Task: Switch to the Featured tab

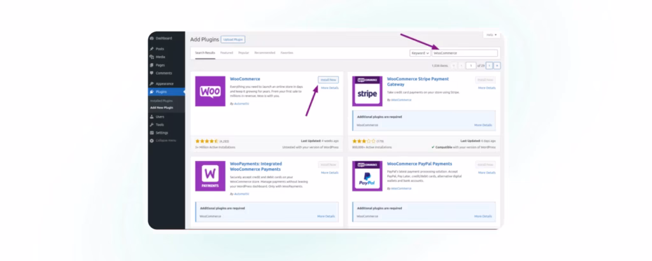Action: [227, 53]
